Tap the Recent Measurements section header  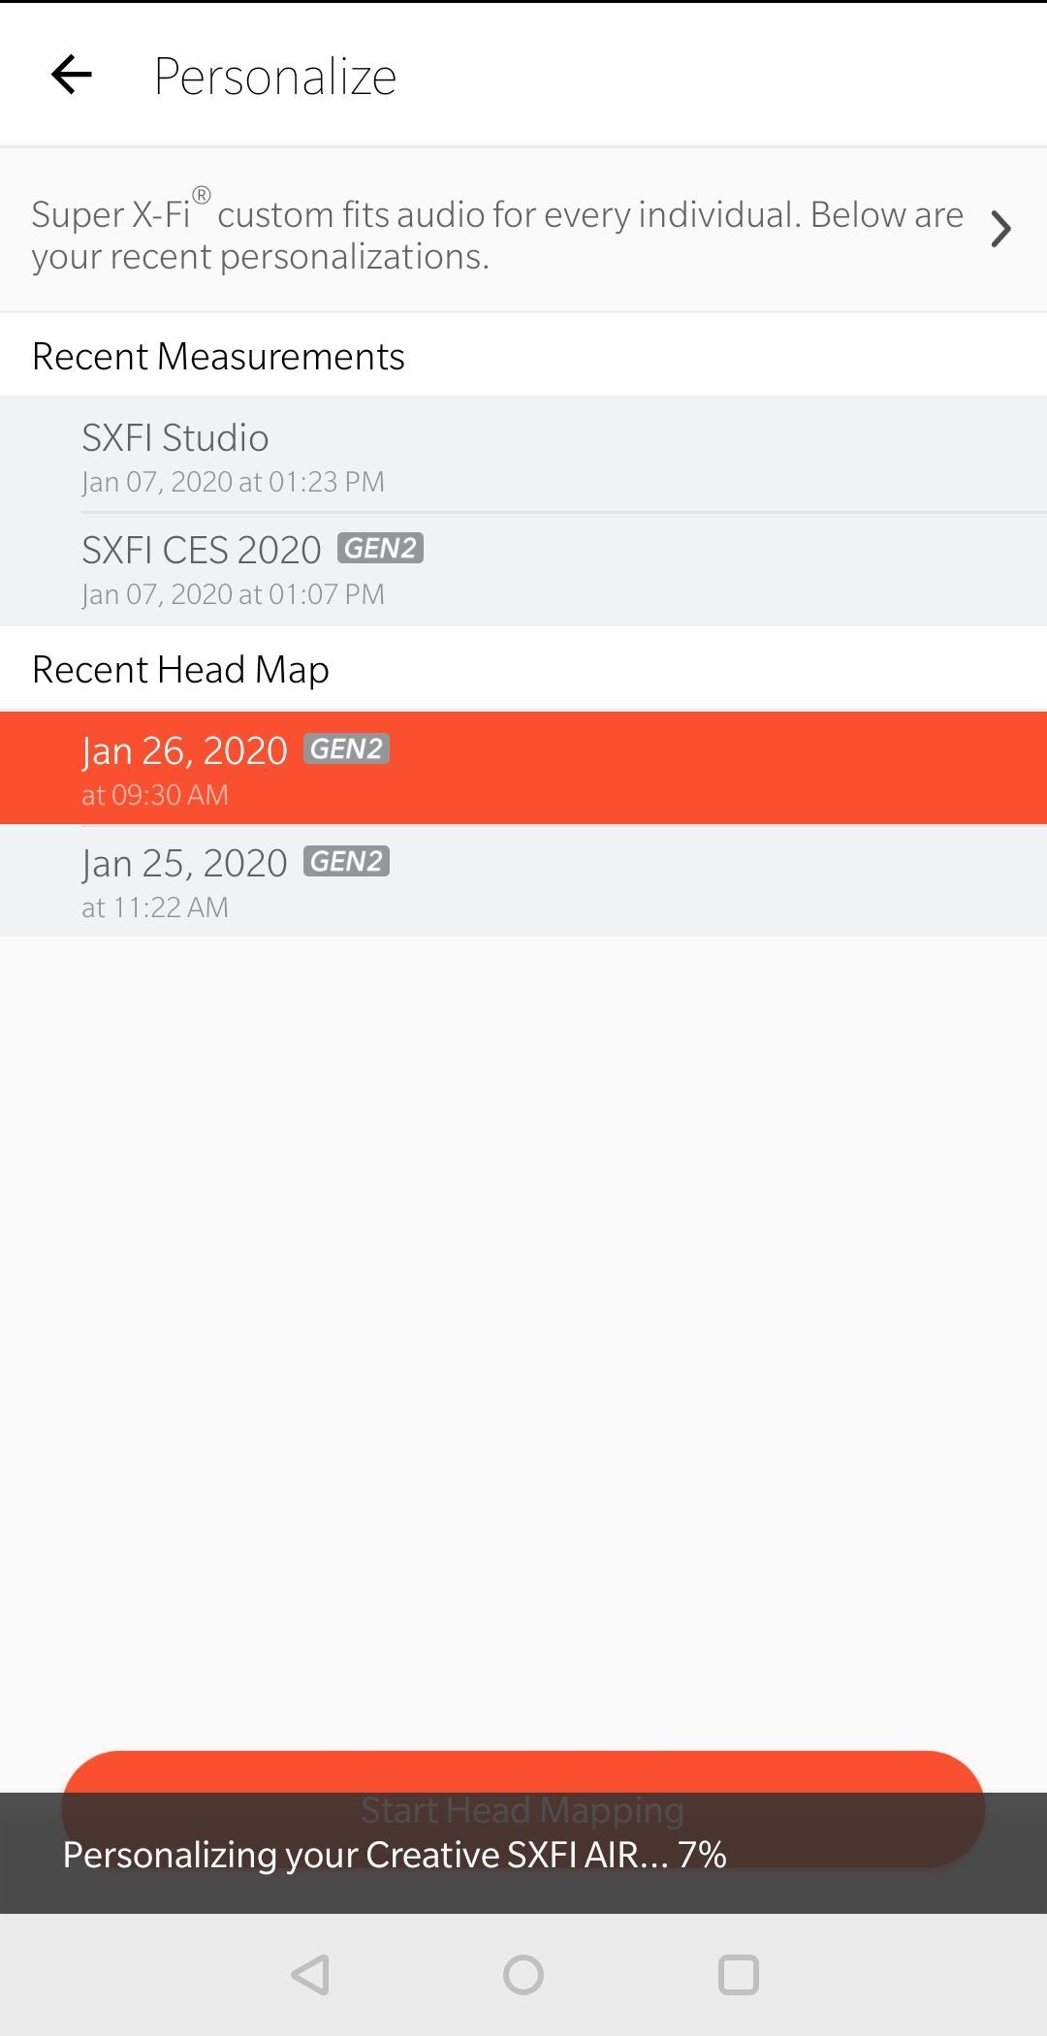tap(218, 357)
